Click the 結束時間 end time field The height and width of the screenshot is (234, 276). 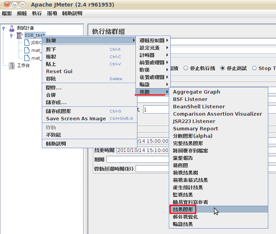tap(142, 150)
